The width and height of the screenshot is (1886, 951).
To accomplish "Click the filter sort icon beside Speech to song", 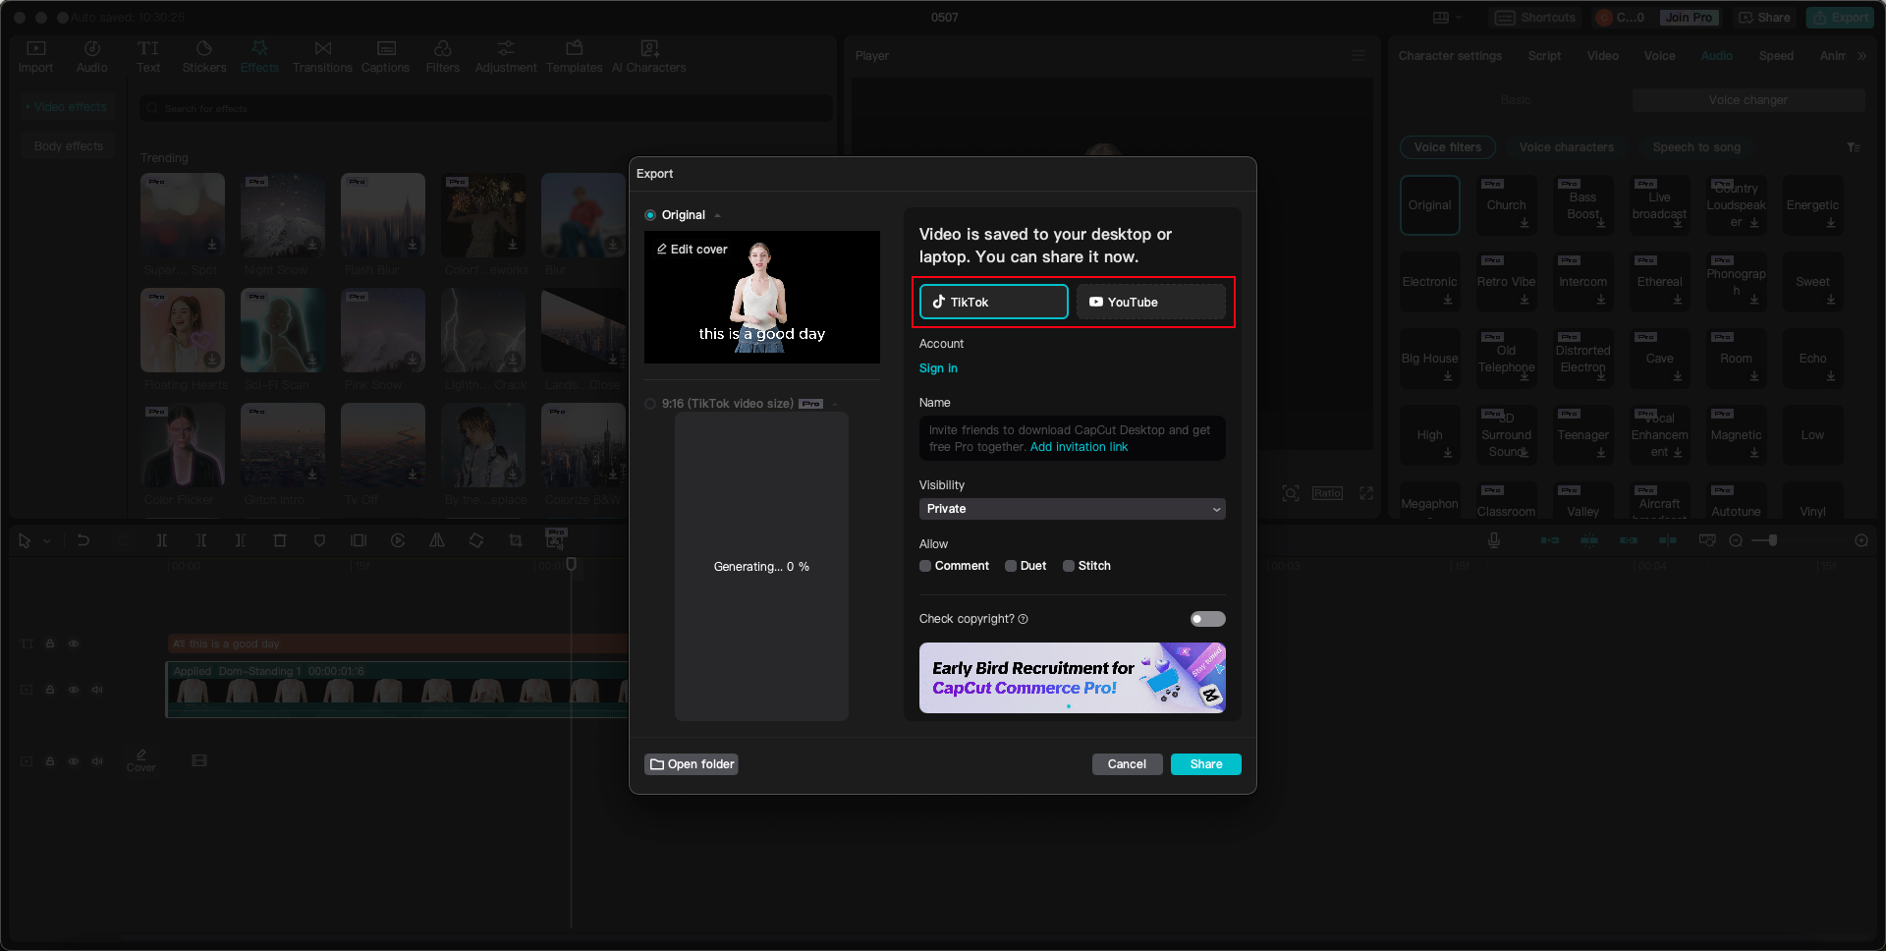I will 1854,147.
